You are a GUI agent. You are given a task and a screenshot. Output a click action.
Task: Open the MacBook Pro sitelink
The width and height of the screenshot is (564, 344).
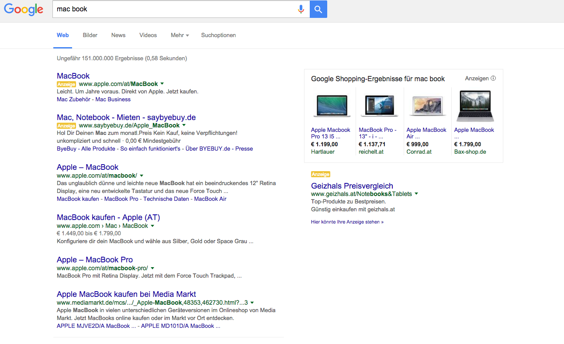pyautogui.click(x=121, y=199)
